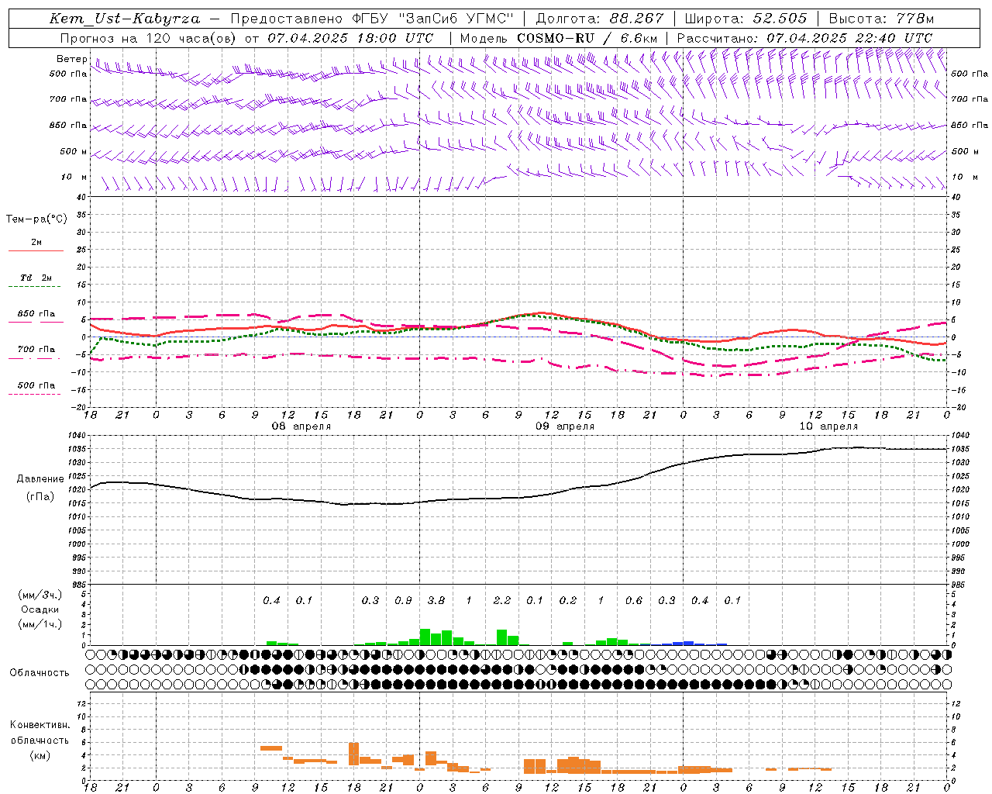992x794 pixels.
Task: Click the Рассчитано: 07.04.2025 22:40 UTC timestamp
Action: (x=804, y=38)
